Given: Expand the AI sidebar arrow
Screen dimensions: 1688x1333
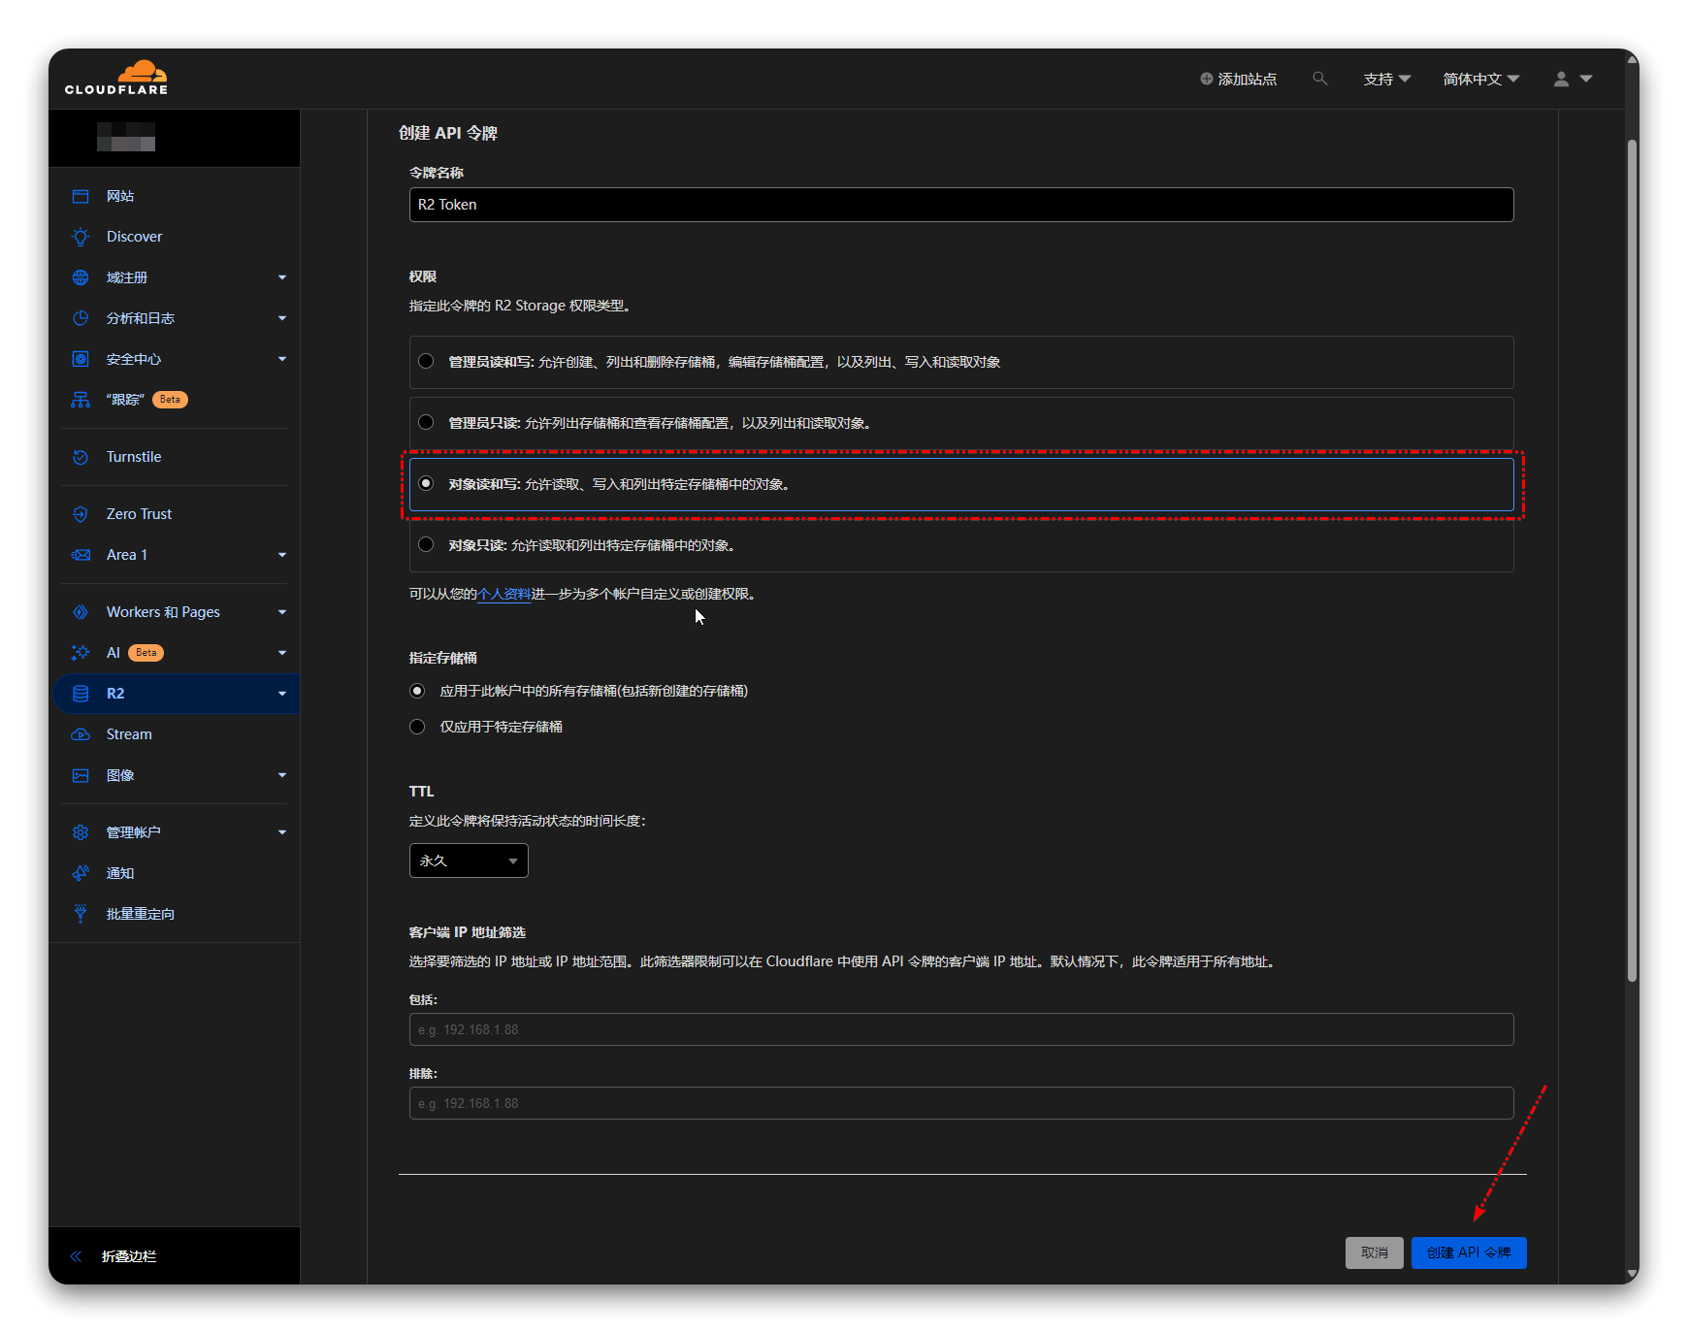Looking at the screenshot, I should pyautogui.click(x=282, y=653).
